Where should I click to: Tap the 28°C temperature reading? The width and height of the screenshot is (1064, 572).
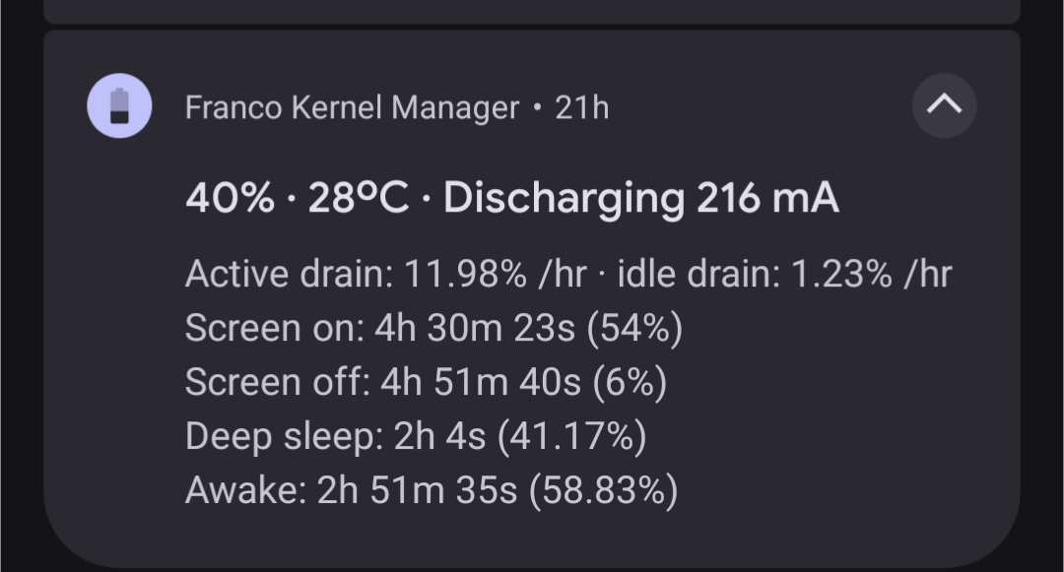point(358,199)
